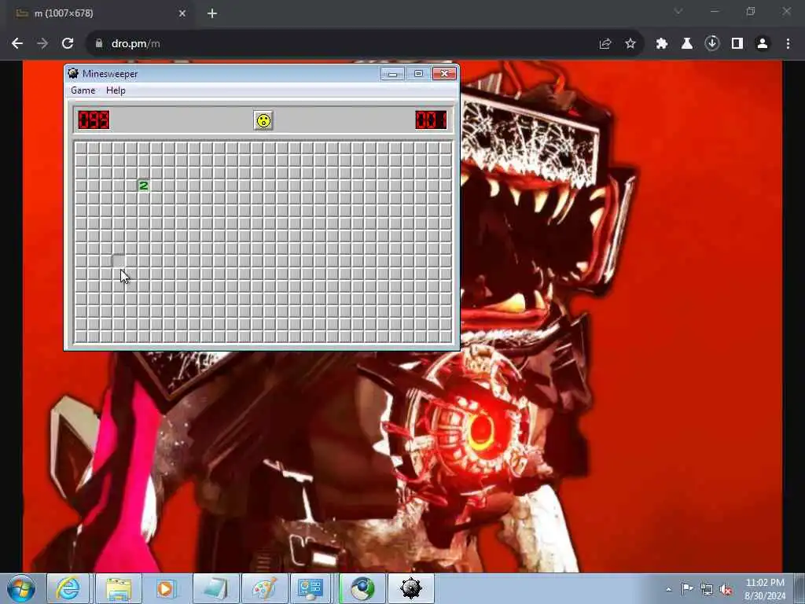The height and width of the screenshot is (604, 805).
Task: Click the mine counter showing 099
Action: coord(94,120)
